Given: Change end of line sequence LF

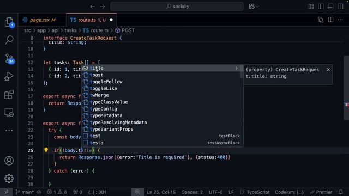Looking at the screenshot, I should pyautogui.click(x=231, y=192).
